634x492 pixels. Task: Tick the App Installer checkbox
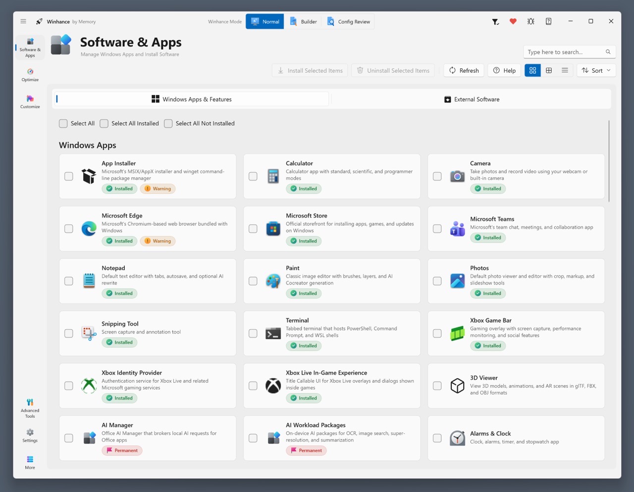[69, 176]
